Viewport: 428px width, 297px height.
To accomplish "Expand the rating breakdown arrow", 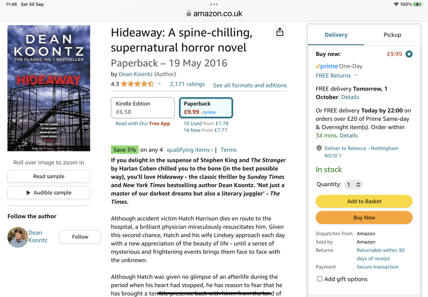I will pyautogui.click(x=159, y=84).
